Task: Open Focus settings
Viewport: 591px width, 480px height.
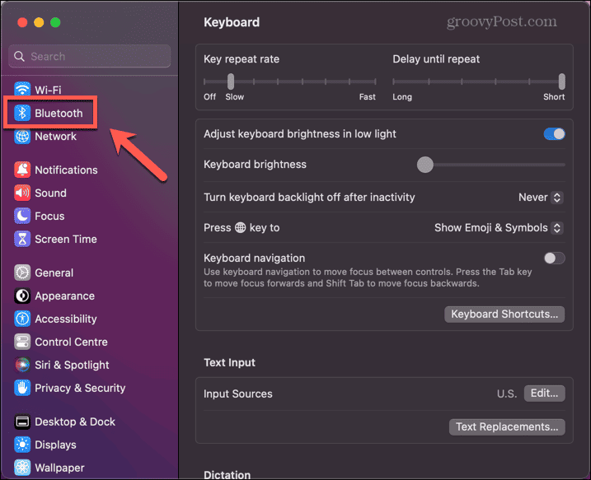Action: (49, 216)
